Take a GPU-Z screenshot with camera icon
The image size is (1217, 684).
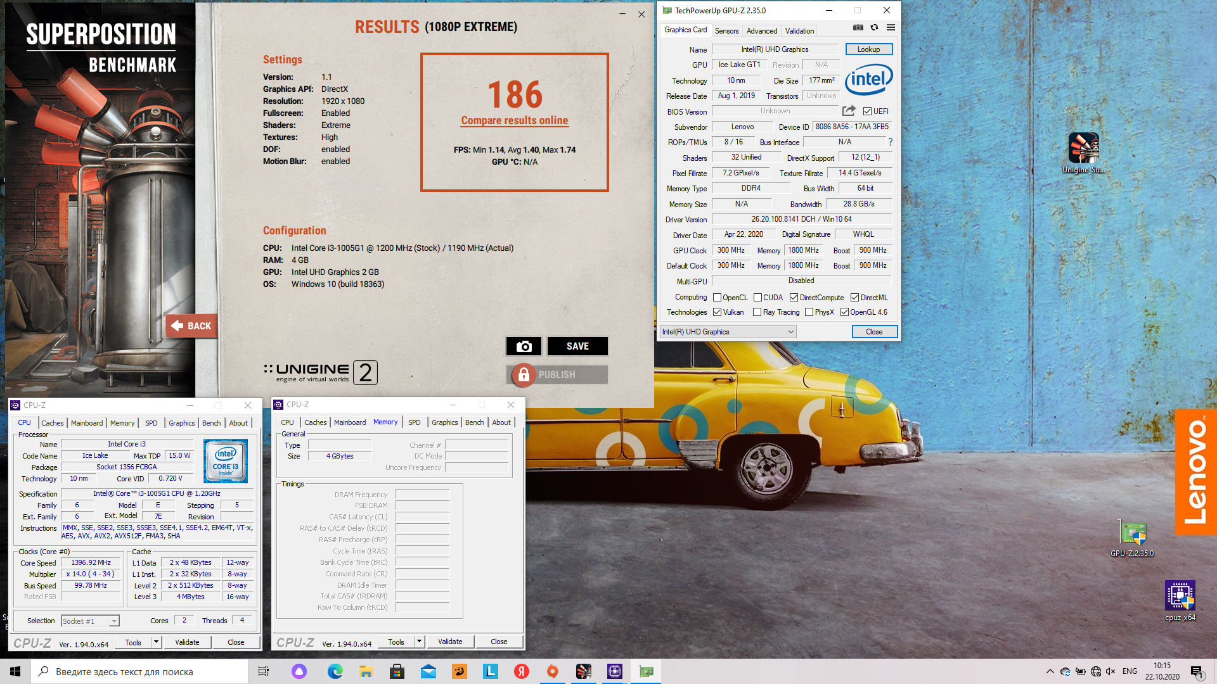point(858,27)
